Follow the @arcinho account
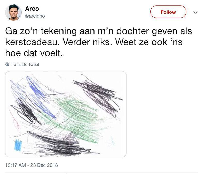Image resolution: width=204 pixels, height=174 pixels. point(168,12)
